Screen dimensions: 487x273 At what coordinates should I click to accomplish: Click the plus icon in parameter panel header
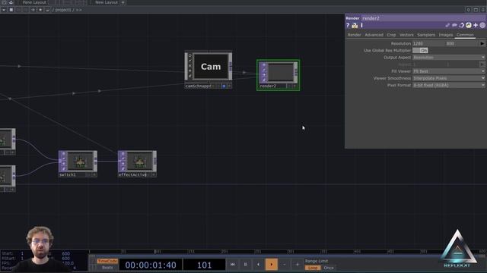[x=476, y=25]
